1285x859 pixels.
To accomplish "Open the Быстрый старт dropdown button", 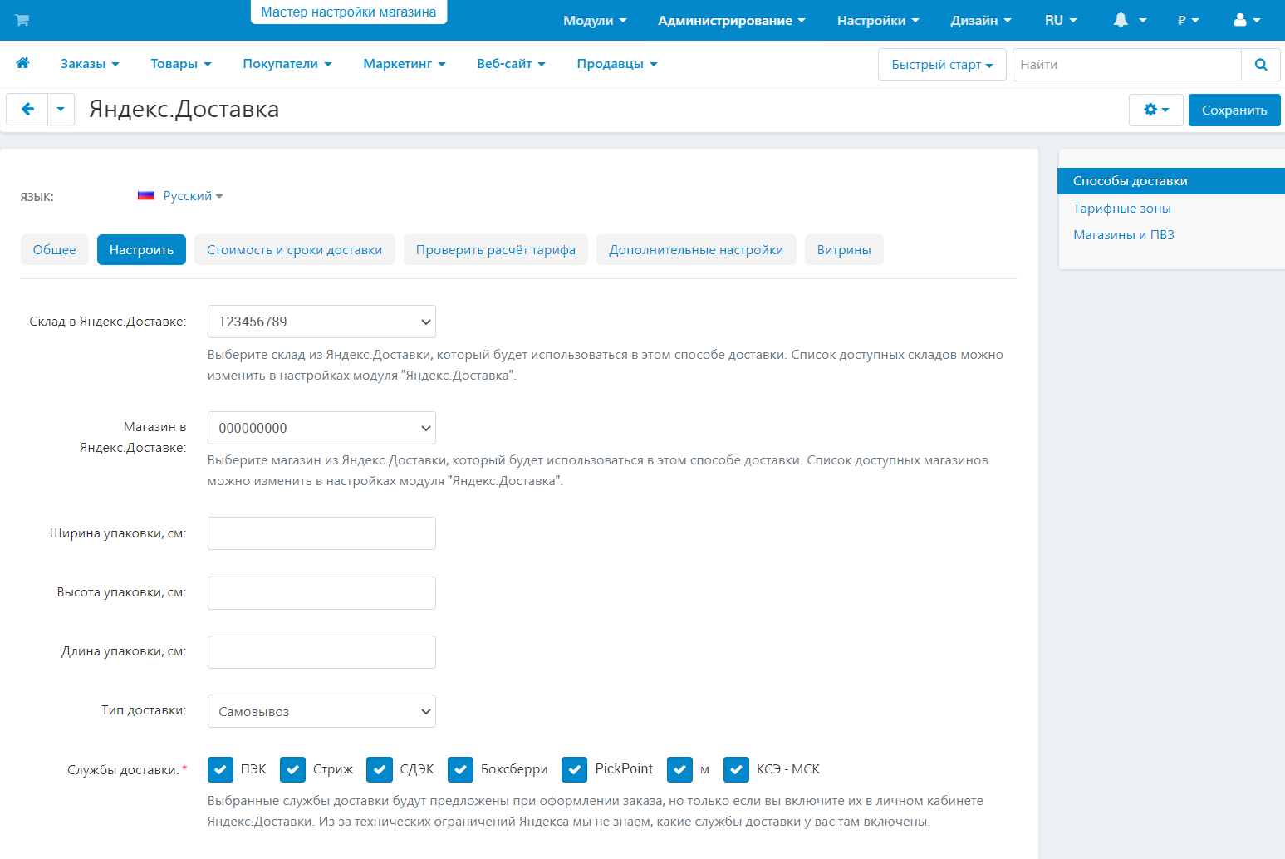I will click(941, 65).
